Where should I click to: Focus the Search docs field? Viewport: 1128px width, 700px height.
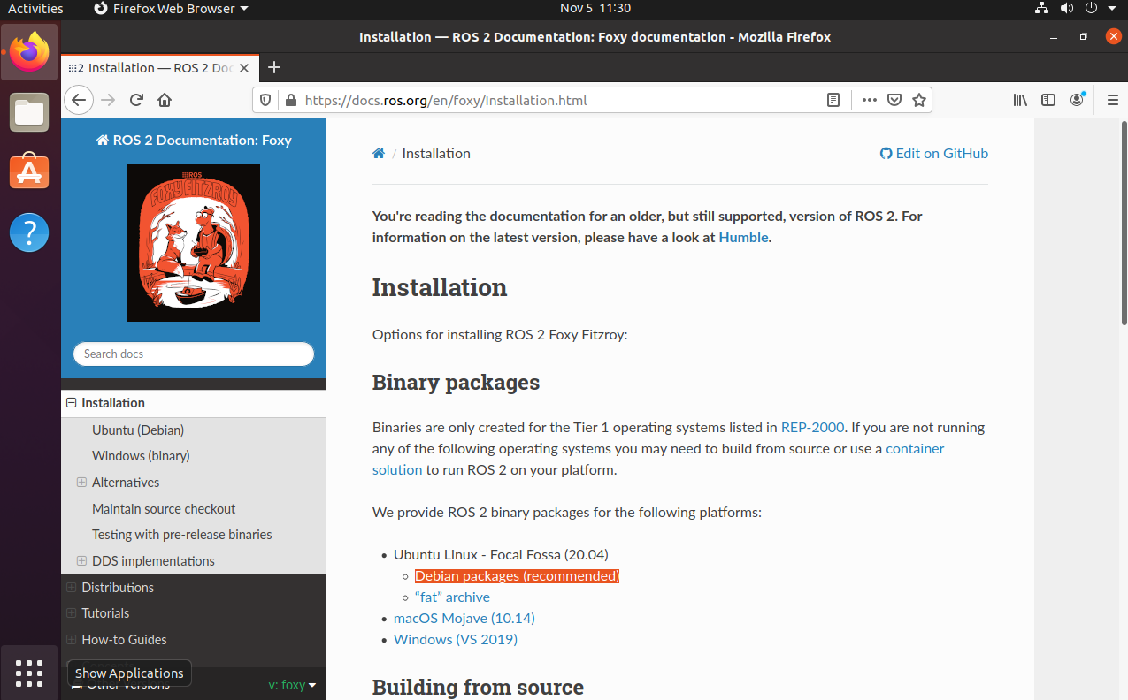[x=194, y=354]
